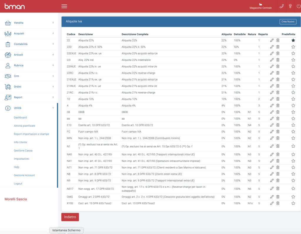Delete the FC Fuori campo IVA row
The height and width of the screenshot is (234, 301).
(x=278, y=132)
